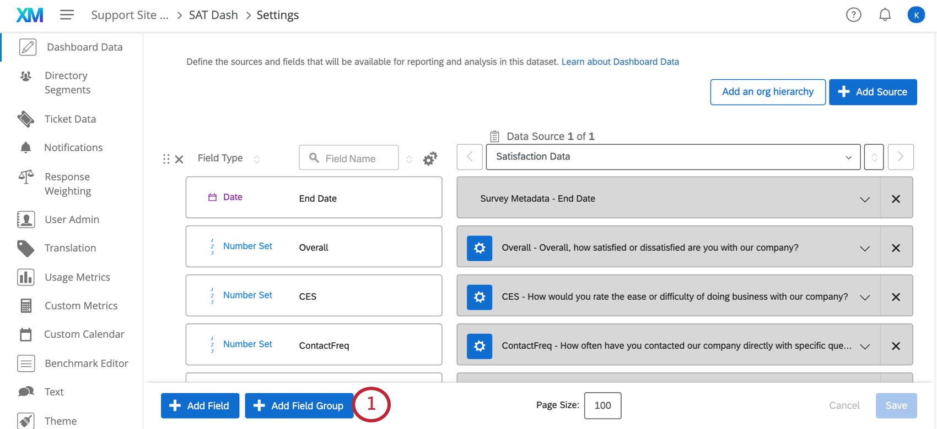Click the Dashboard Data pencil icon
937x429 pixels.
click(x=28, y=47)
